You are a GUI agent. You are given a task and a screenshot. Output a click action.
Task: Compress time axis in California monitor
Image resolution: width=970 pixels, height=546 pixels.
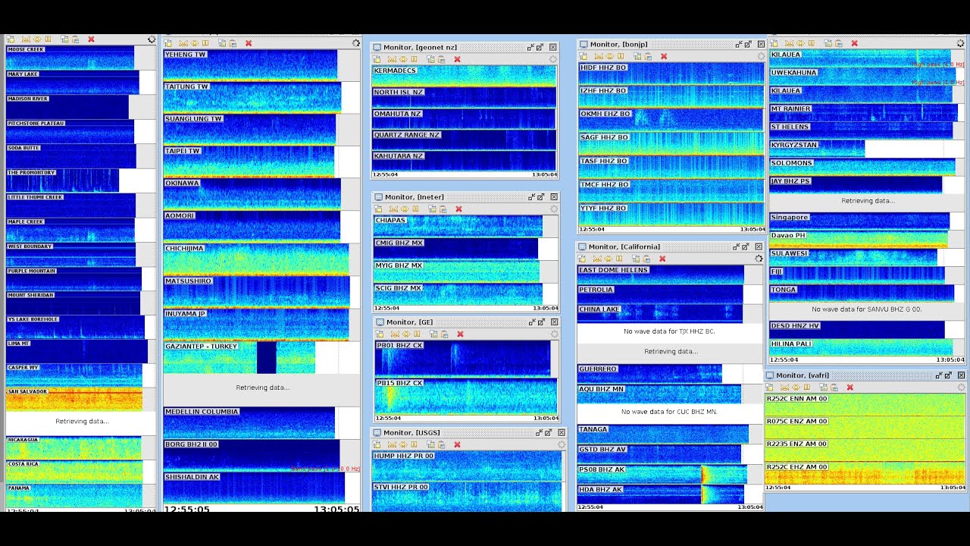pyautogui.click(x=598, y=259)
